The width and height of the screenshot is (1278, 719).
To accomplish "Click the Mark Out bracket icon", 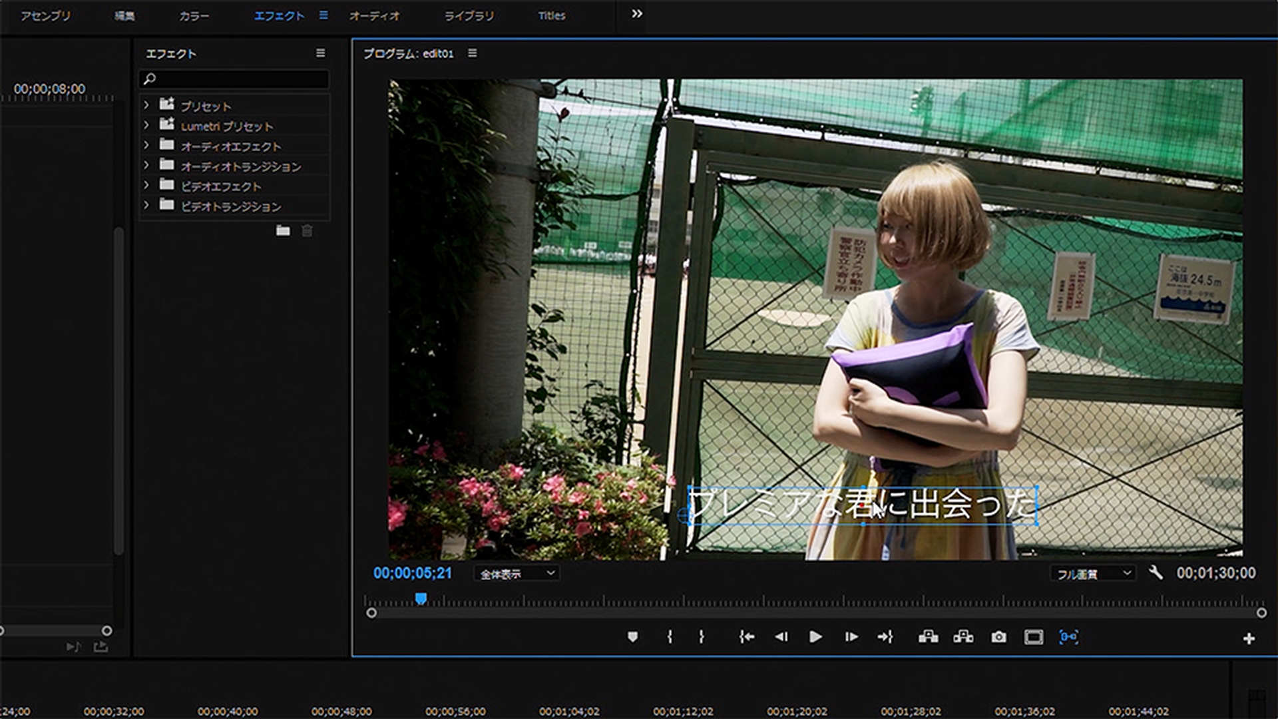I will [x=701, y=637].
